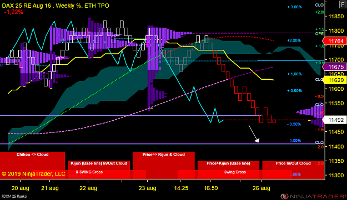Click the 23 aug date label
Screen dimensions: 347x200
tap(147, 188)
